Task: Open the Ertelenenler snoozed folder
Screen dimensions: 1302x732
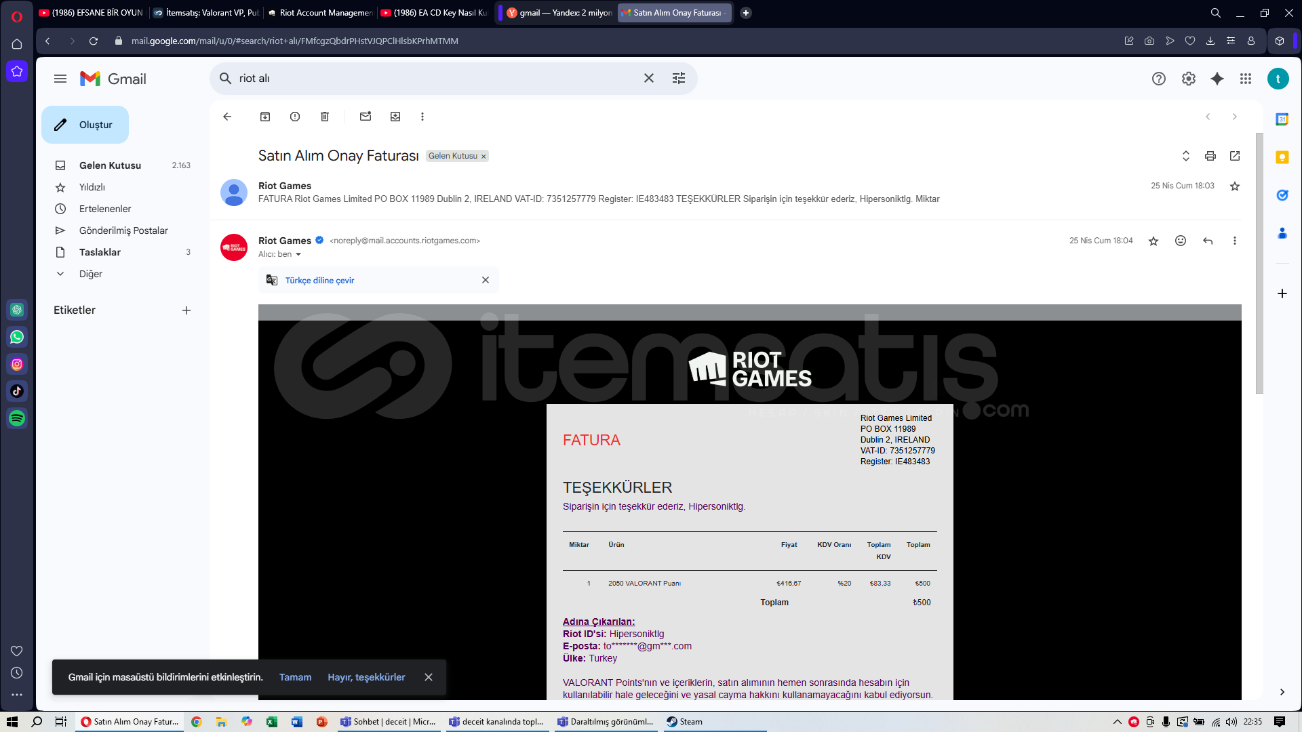Action: [105, 209]
